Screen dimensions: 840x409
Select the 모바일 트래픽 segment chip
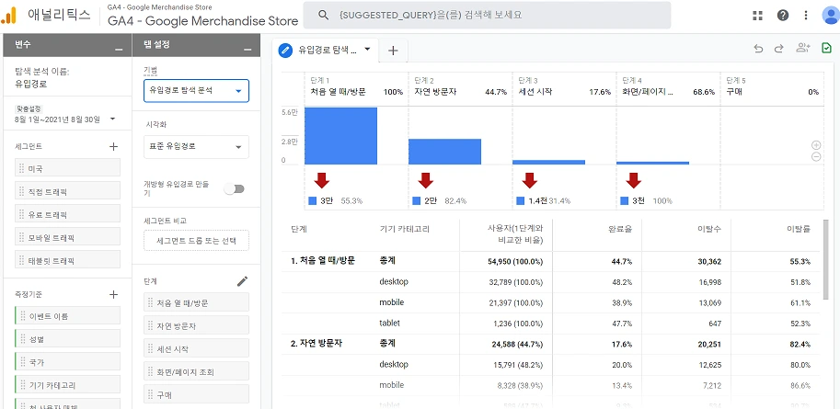(x=68, y=238)
